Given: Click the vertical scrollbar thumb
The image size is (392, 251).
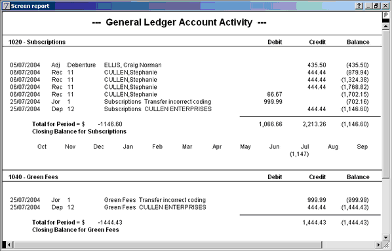Looking at the screenshot, I should (385, 104).
